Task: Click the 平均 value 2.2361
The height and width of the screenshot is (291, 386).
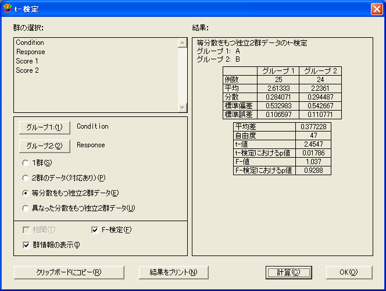Action: (x=320, y=88)
